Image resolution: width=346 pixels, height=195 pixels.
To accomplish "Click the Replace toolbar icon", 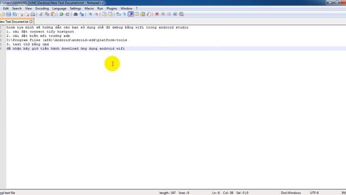I will pyautogui.click(x=82, y=14).
